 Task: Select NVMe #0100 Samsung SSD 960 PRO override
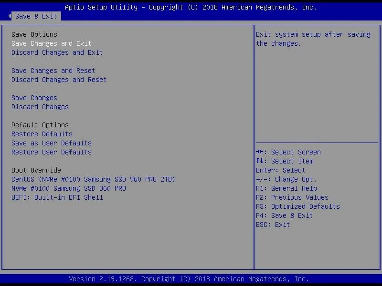tap(68, 188)
